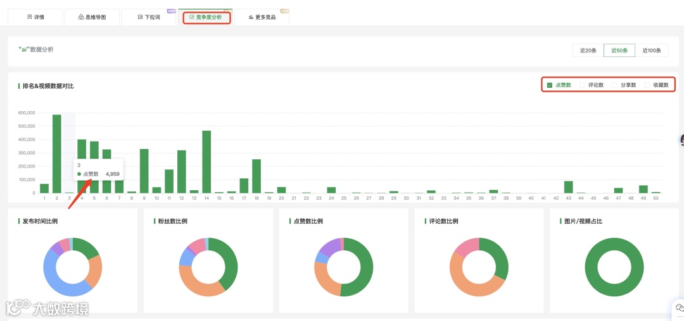Click green segment in 点赞数比例 donut
684x321 pixels.
(x=365, y=267)
